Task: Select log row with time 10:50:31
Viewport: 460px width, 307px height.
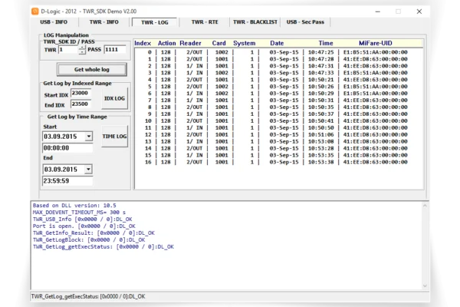Action: (x=278, y=101)
